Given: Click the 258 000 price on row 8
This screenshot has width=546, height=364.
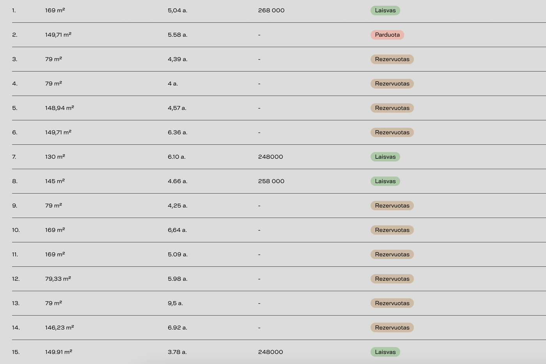Looking at the screenshot, I should [271, 181].
